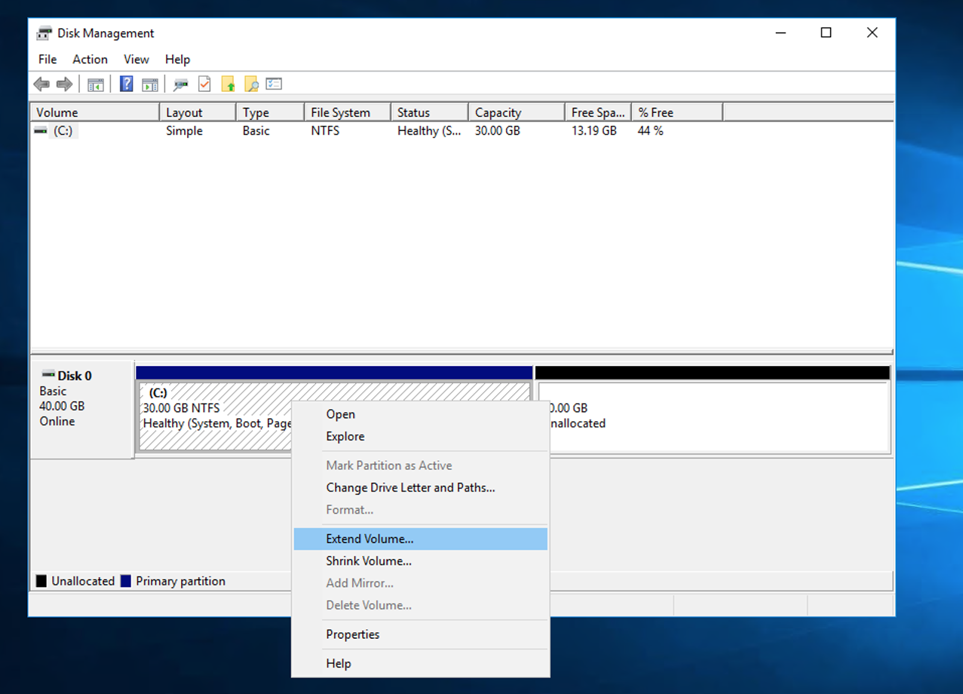Click the folder with magnifier icon

tap(252, 84)
